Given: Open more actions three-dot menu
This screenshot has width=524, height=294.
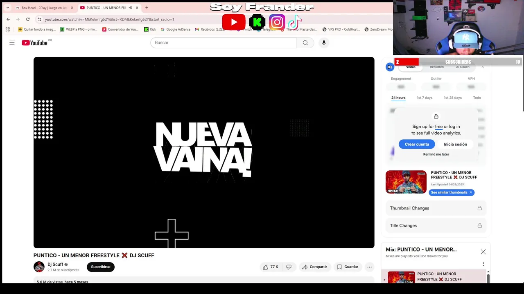Looking at the screenshot, I should tap(369, 267).
